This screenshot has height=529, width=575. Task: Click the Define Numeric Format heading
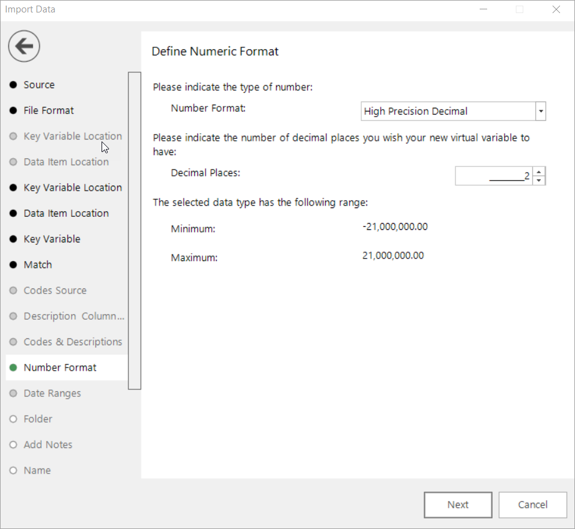click(x=215, y=51)
